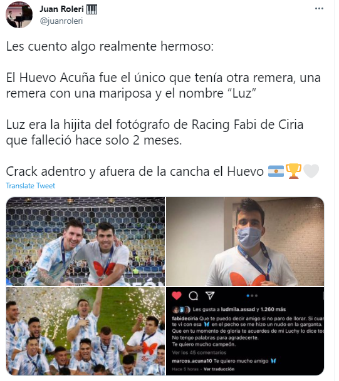Click the red heart like icon

coord(177,295)
